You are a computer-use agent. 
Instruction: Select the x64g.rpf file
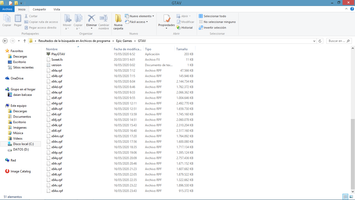tap(57, 103)
